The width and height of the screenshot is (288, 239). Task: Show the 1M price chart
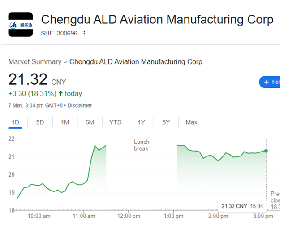tap(65, 122)
